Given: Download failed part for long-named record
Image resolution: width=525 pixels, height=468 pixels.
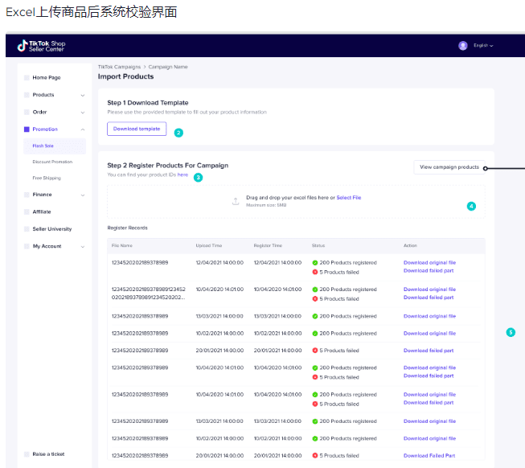Looking at the screenshot, I should [429, 298].
